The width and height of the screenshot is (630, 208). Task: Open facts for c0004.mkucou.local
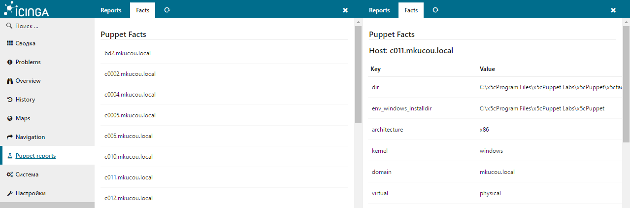pyautogui.click(x=130, y=94)
